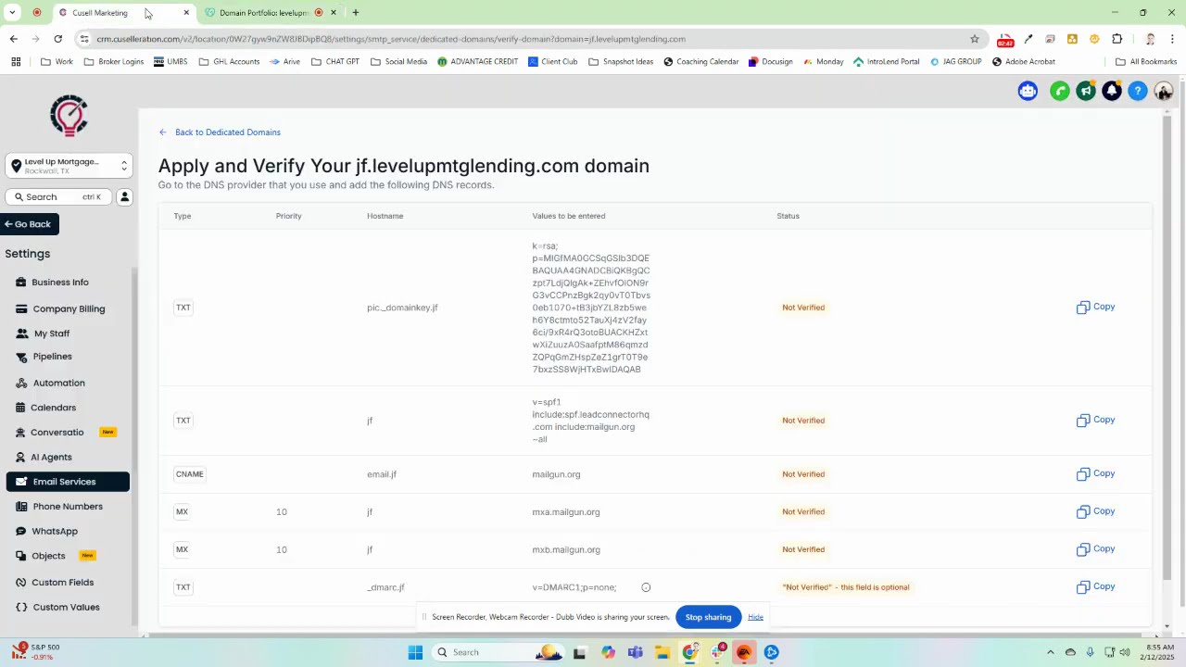Bookmark this page with star icon

974,39
